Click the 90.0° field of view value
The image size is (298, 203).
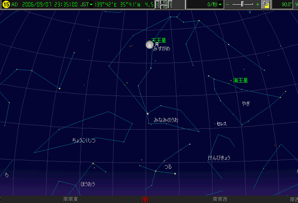[x=286, y=5]
